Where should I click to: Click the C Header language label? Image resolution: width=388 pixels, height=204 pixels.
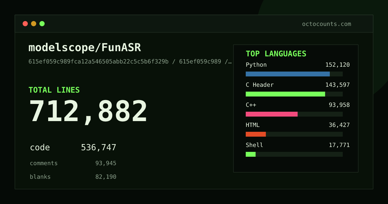coord(260,85)
